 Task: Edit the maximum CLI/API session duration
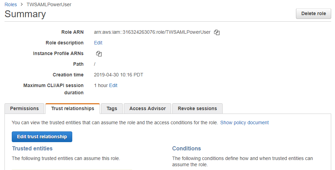113,86
